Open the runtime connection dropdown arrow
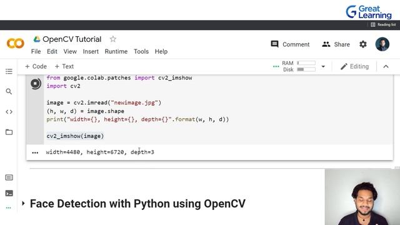 point(323,67)
